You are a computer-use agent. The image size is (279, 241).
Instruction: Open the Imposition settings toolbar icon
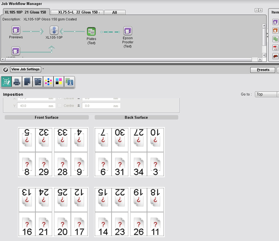[x=6, y=82]
